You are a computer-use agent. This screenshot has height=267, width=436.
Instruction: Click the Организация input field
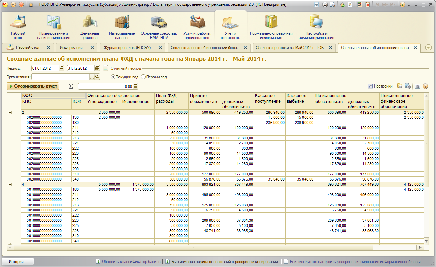pos(60,77)
